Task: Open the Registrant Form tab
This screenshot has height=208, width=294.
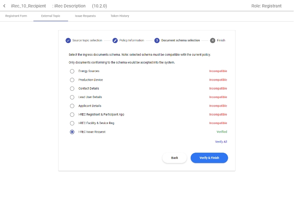Action: (x=16, y=16)
